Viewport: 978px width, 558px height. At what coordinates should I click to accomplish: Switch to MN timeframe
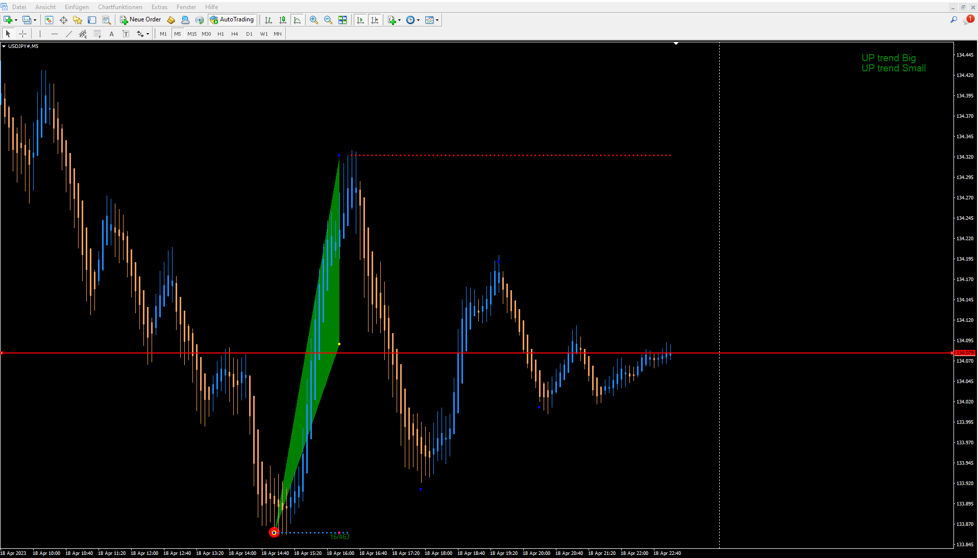[x=278, y=34]
